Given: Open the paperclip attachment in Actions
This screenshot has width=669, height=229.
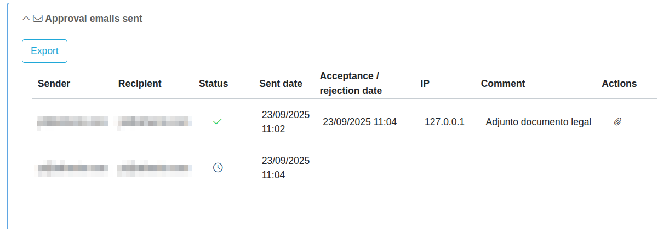Looking at the screenshot, I should 617,122.
